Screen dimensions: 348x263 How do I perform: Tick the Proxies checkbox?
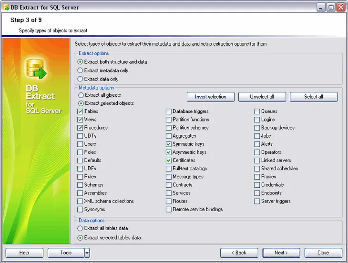click(x=257, y=177)
